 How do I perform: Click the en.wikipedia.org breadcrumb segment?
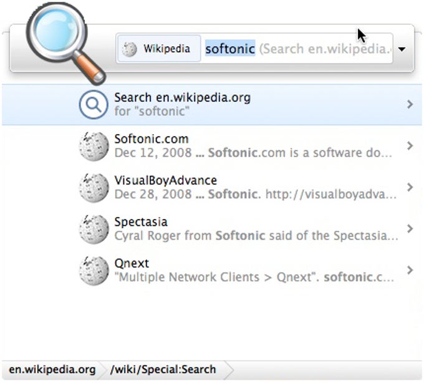click(52, 369)
